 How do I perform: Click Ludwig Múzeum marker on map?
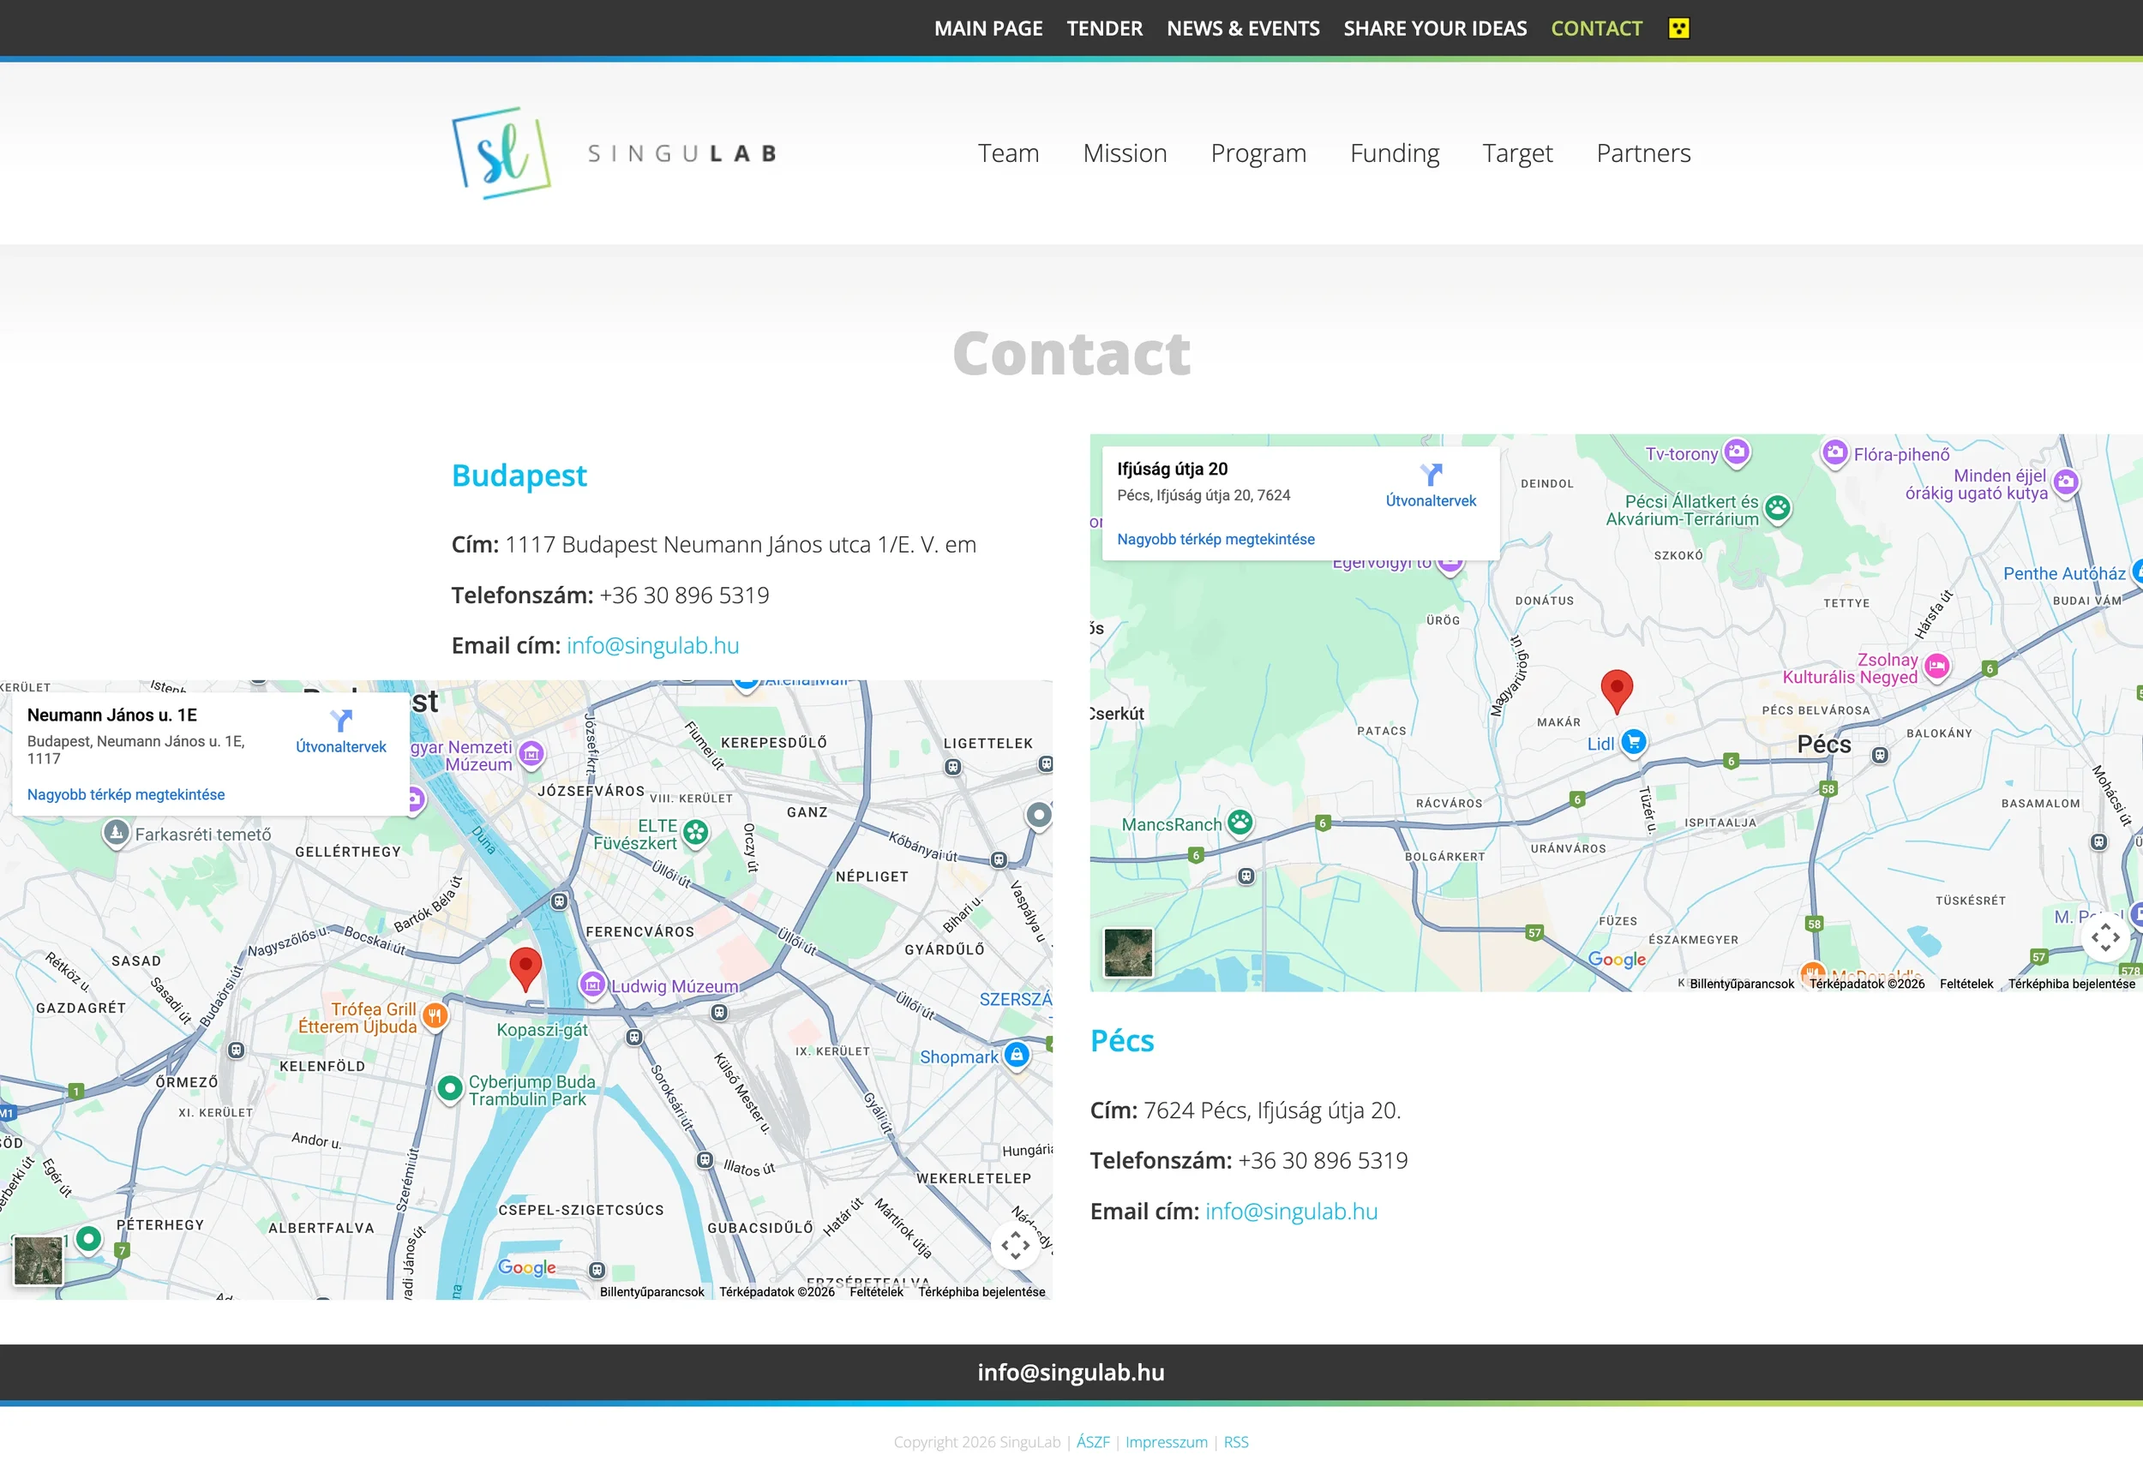click(x=592, y=984)
